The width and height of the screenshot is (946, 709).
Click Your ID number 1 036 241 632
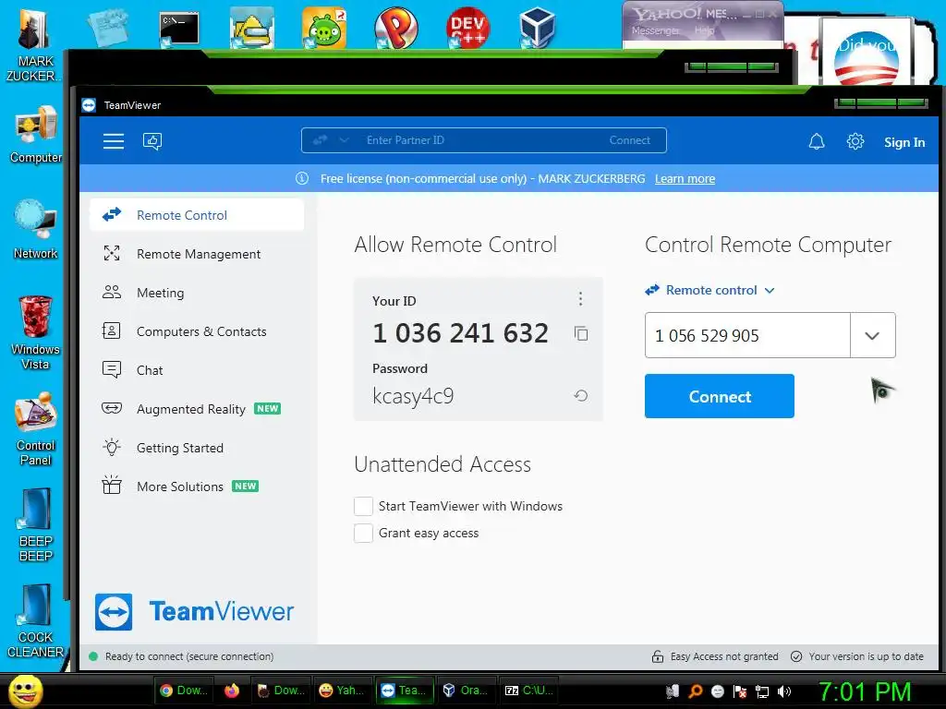[460, 332]
